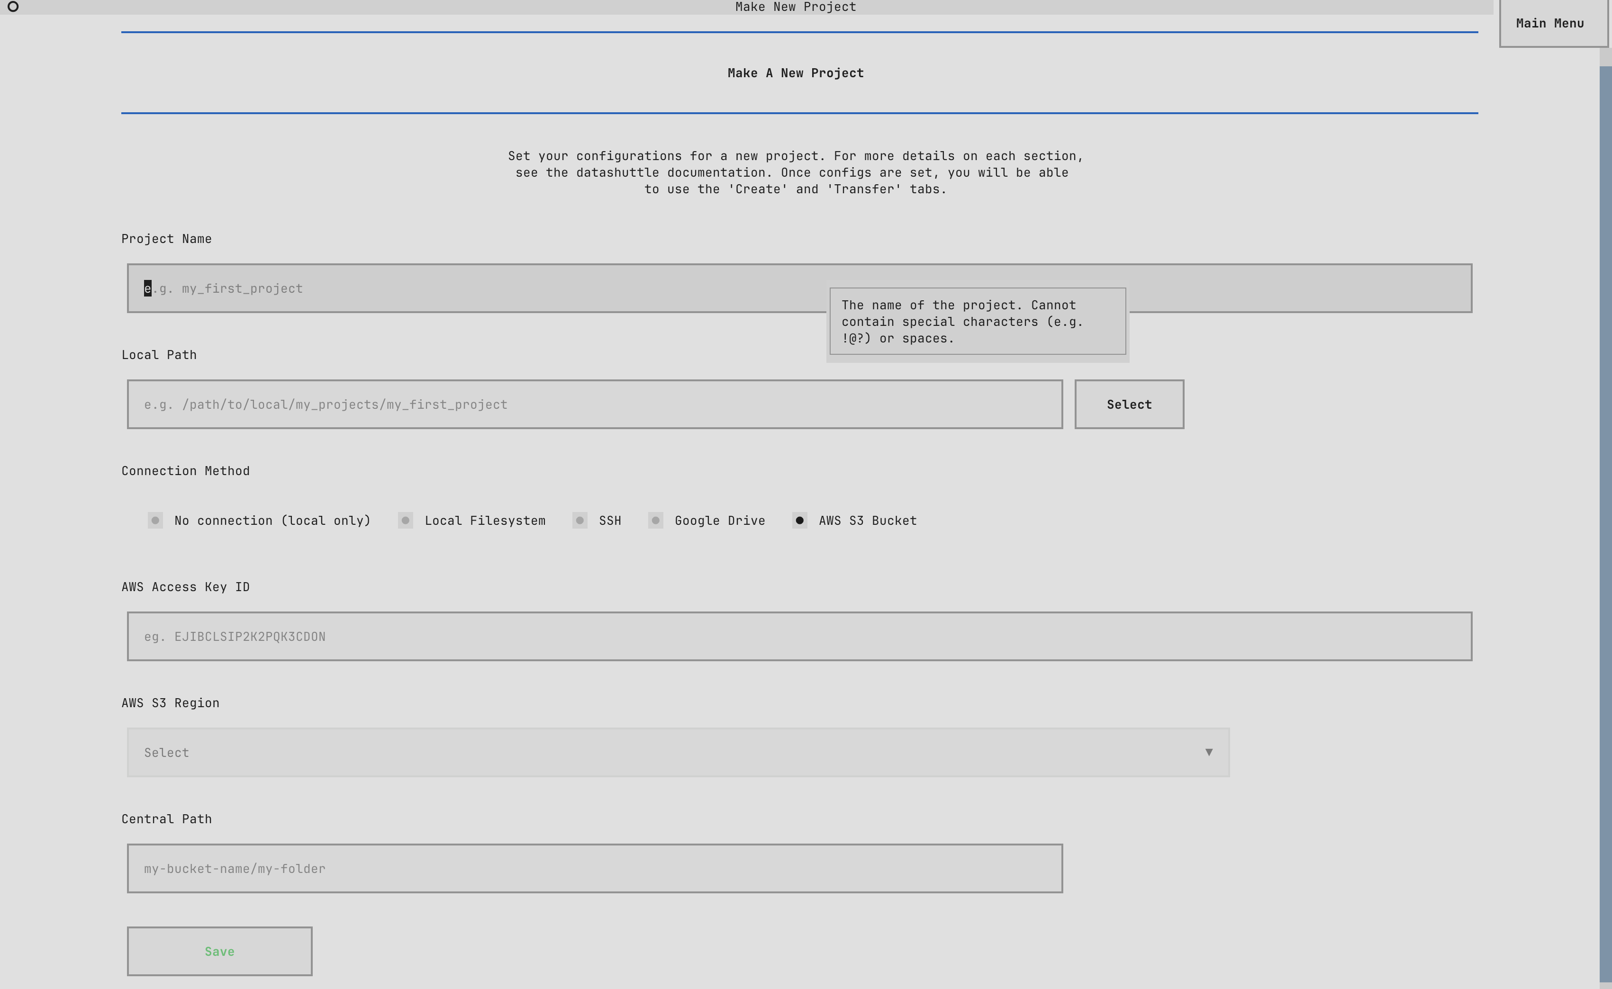This screenshot has width=1612, height=989.
Task: Save the project configuration
Action: (x=220, y=951)
